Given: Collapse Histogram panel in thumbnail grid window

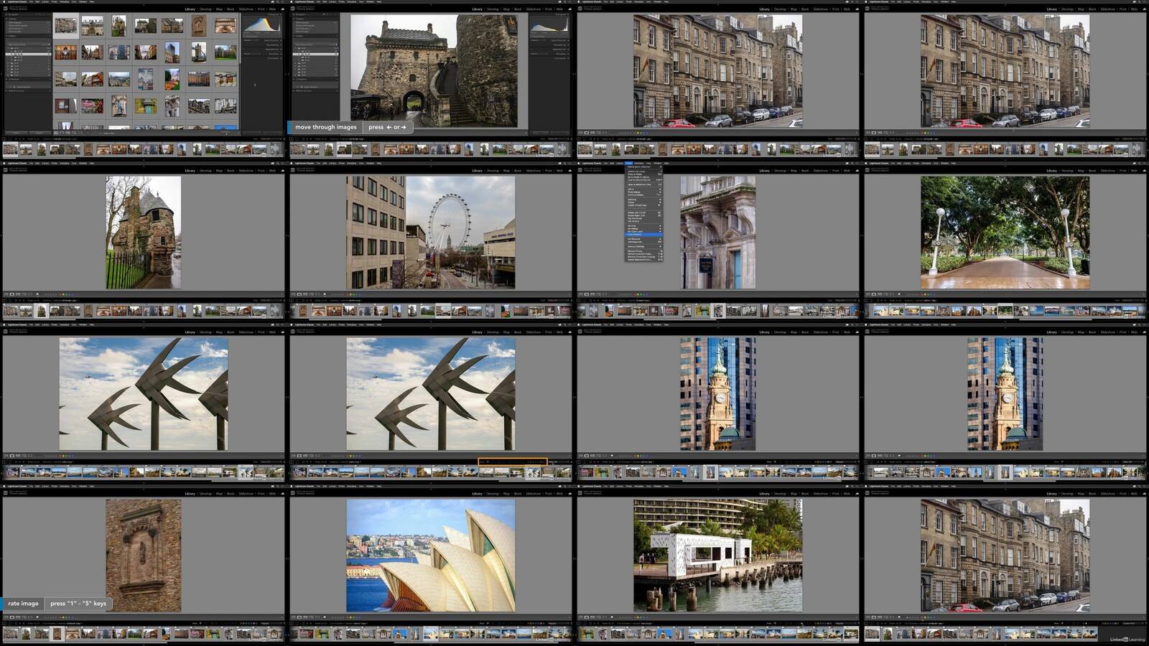Looking at the screenshot, I should [281, 14].
